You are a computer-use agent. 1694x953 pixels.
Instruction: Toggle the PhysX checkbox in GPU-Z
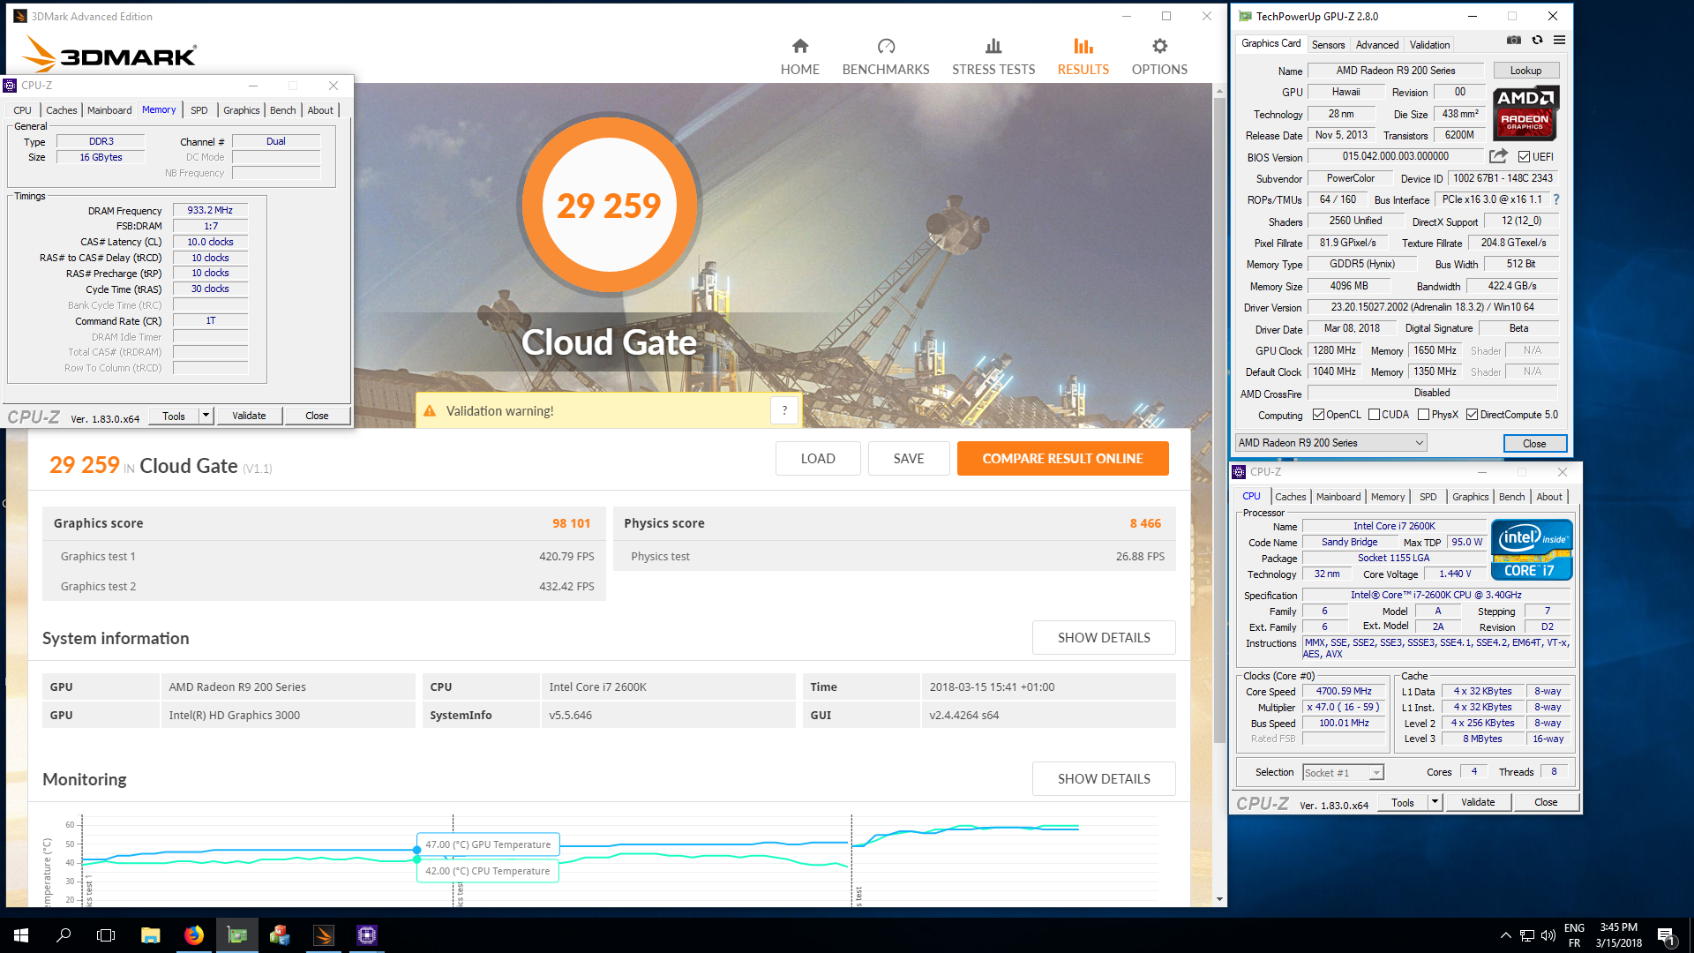[x=1423, y=415]
